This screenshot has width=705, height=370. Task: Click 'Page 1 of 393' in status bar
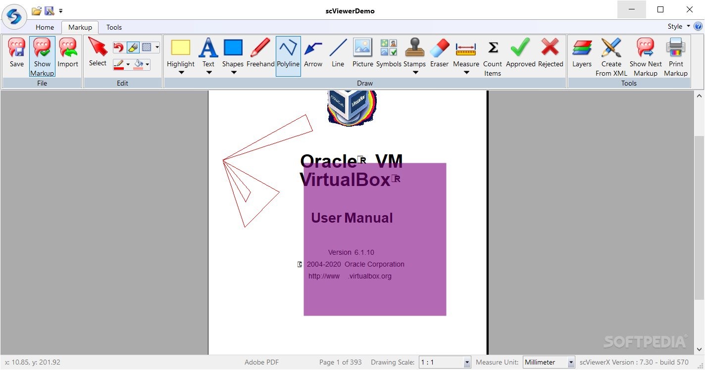coord(341,362)
